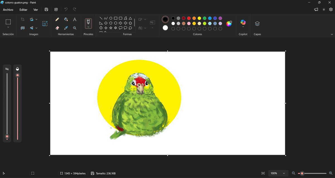This screenshot has width=335, height=178.
Task: Open the color editor rainbow wheel
Action: [229, 24]
